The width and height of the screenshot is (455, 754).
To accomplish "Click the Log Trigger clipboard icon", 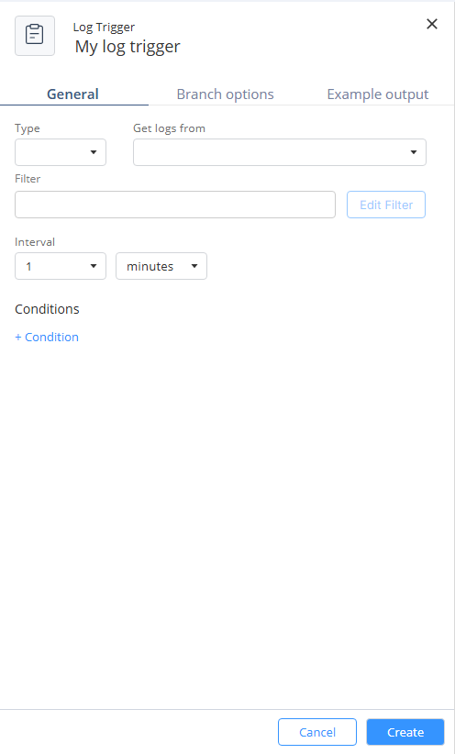I will pyautogui.click(x=35, y=36).
